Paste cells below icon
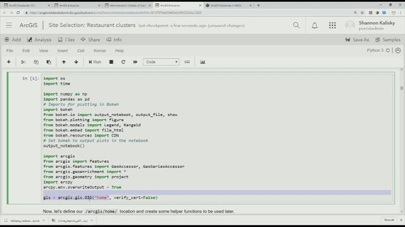405x227 pixels. pos(49,62)
